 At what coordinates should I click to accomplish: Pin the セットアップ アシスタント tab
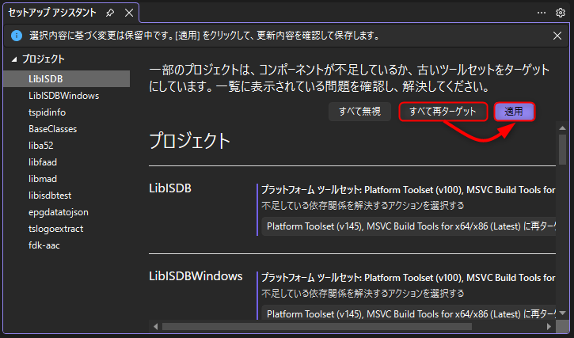click(110, 13)
